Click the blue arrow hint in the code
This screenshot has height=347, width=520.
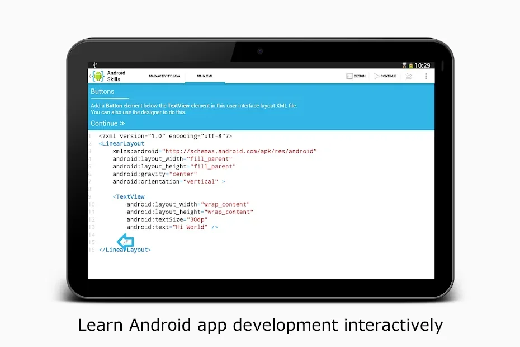(x=125, y=241)
